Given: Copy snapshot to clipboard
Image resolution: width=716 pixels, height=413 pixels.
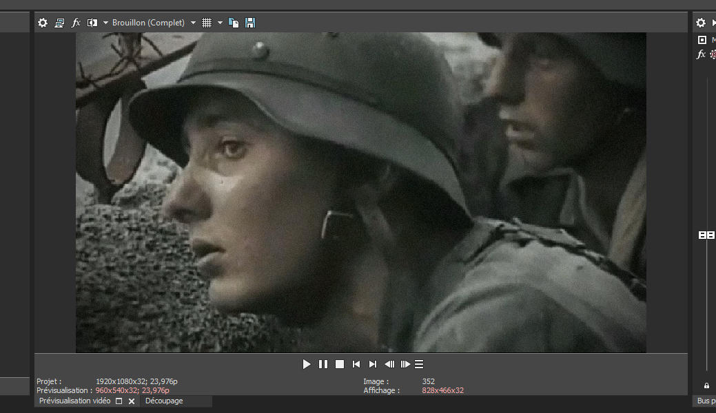Looking at the screenshot, I should click(234, 23).
